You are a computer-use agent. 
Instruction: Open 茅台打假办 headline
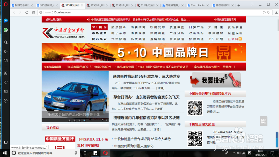tap(146, 97)
